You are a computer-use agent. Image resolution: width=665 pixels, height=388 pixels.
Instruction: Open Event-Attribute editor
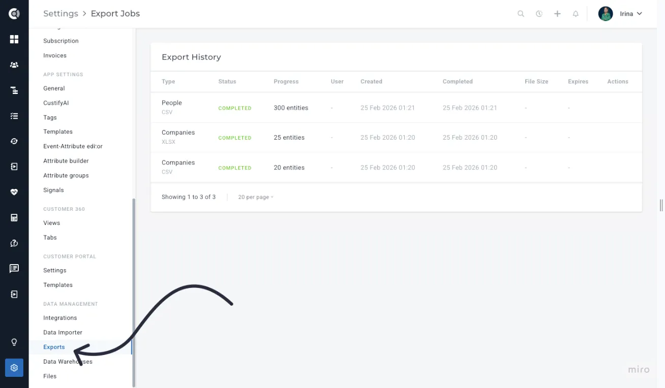(x=73, y=146)
